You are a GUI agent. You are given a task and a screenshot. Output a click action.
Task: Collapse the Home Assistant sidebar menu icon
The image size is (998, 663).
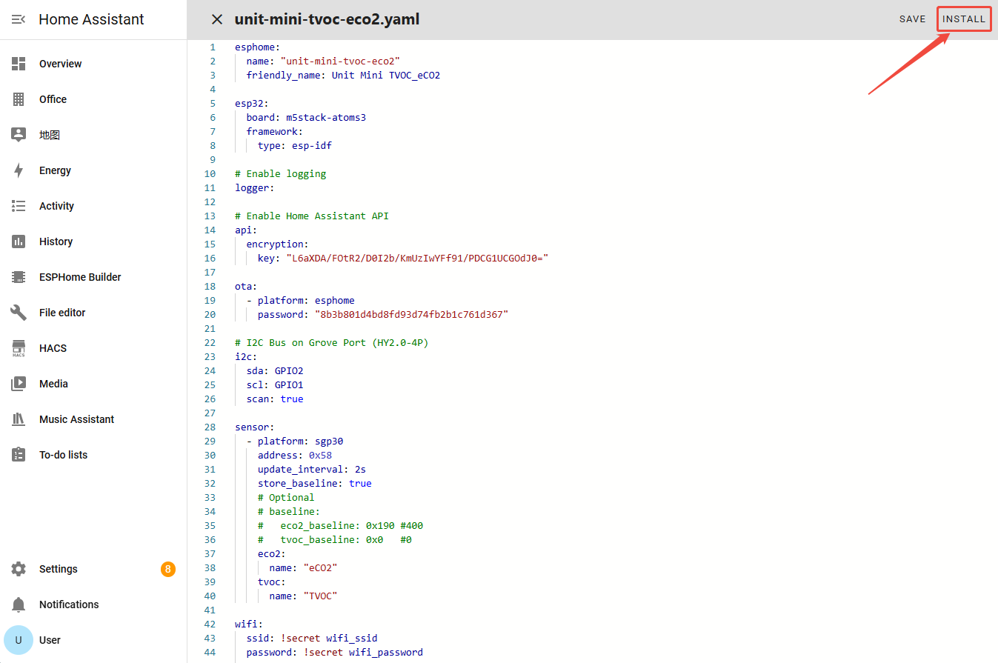click(x=19, y=19)
